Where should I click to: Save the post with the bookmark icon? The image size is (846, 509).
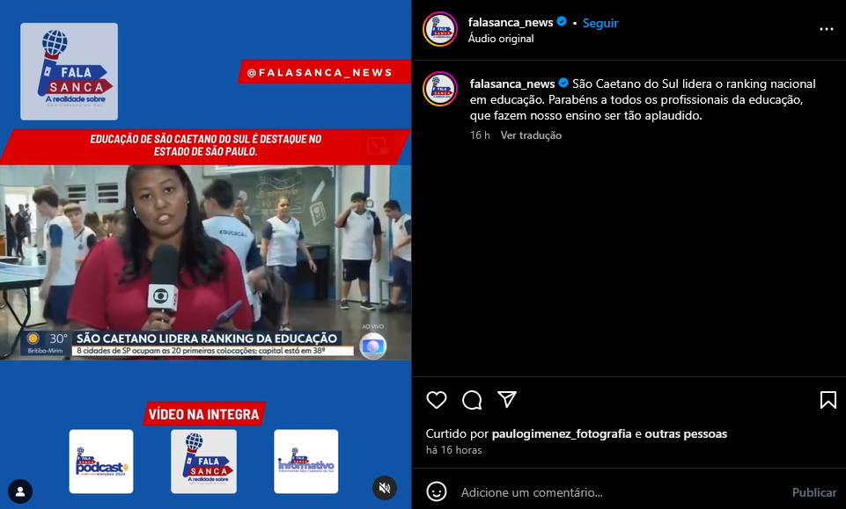tap(828, 400)
